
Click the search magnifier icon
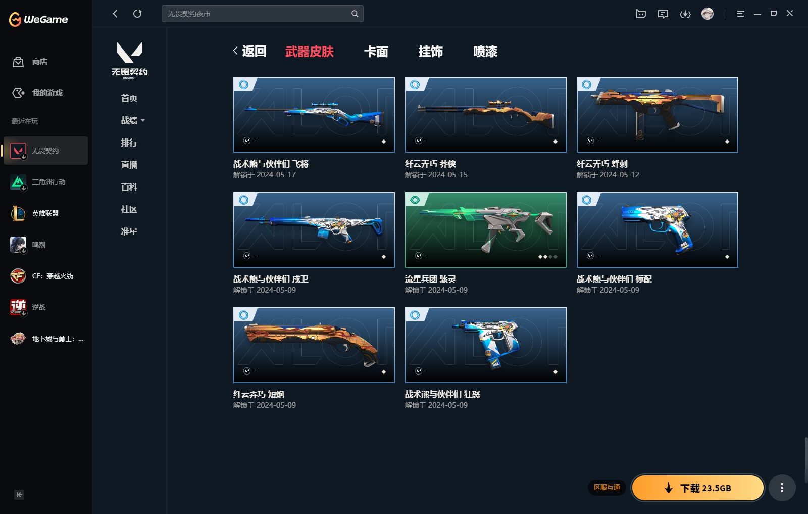355,14
